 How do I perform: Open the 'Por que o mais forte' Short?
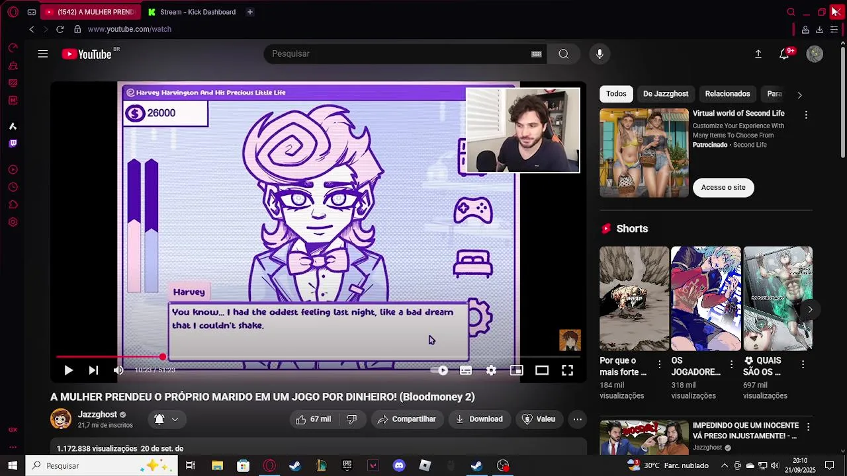coord(634,298)
